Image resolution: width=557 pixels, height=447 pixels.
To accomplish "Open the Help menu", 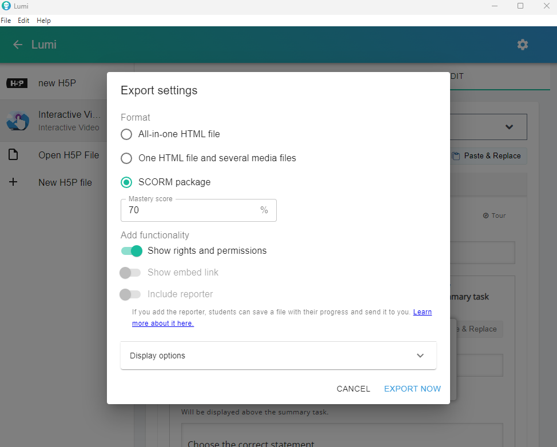I will pyautogui.click(x=43, y=21).
